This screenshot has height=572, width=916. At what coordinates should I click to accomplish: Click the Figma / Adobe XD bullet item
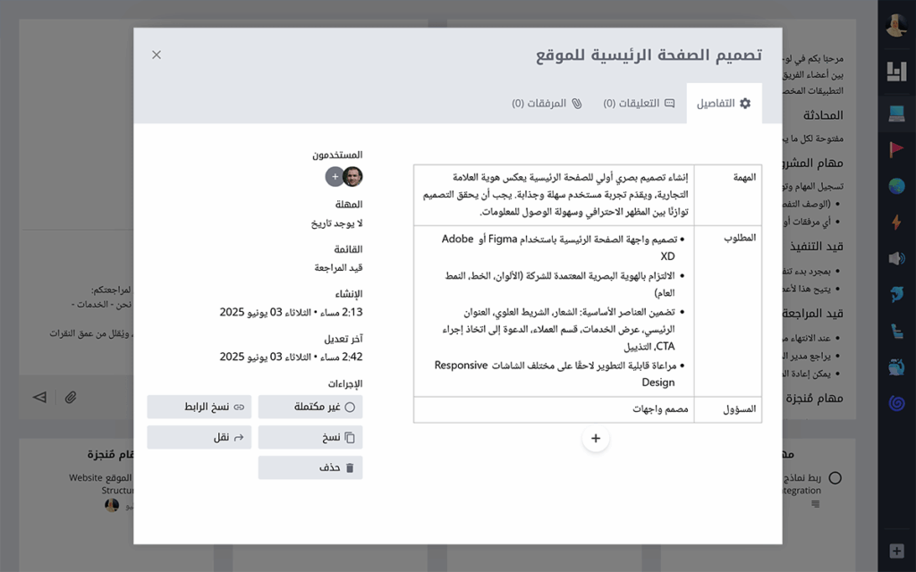pyautogui.click(x=564, y=248)
